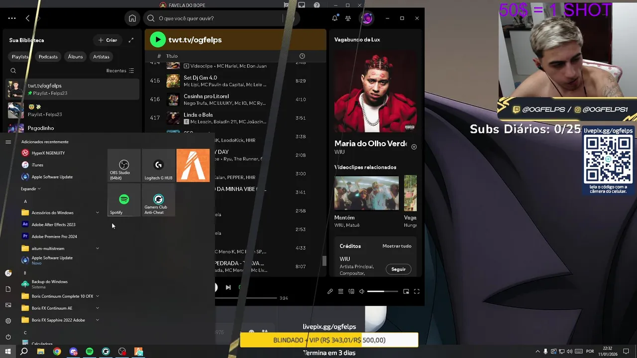The height and width of the screenshot is (358, 637).
Task: Sort by duration clock icon
Action: [302, 56]
